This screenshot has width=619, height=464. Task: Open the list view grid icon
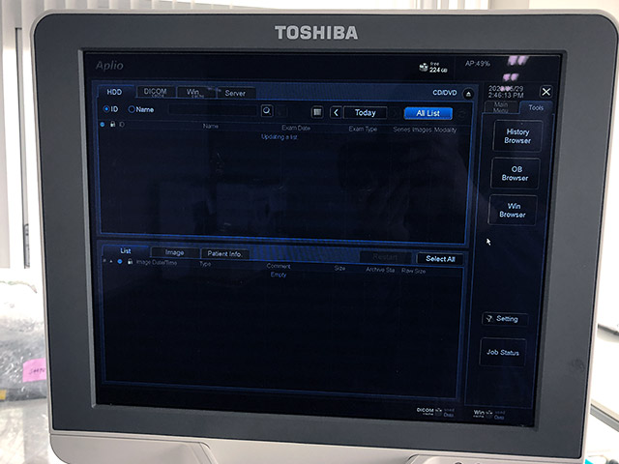click(317, 112)
